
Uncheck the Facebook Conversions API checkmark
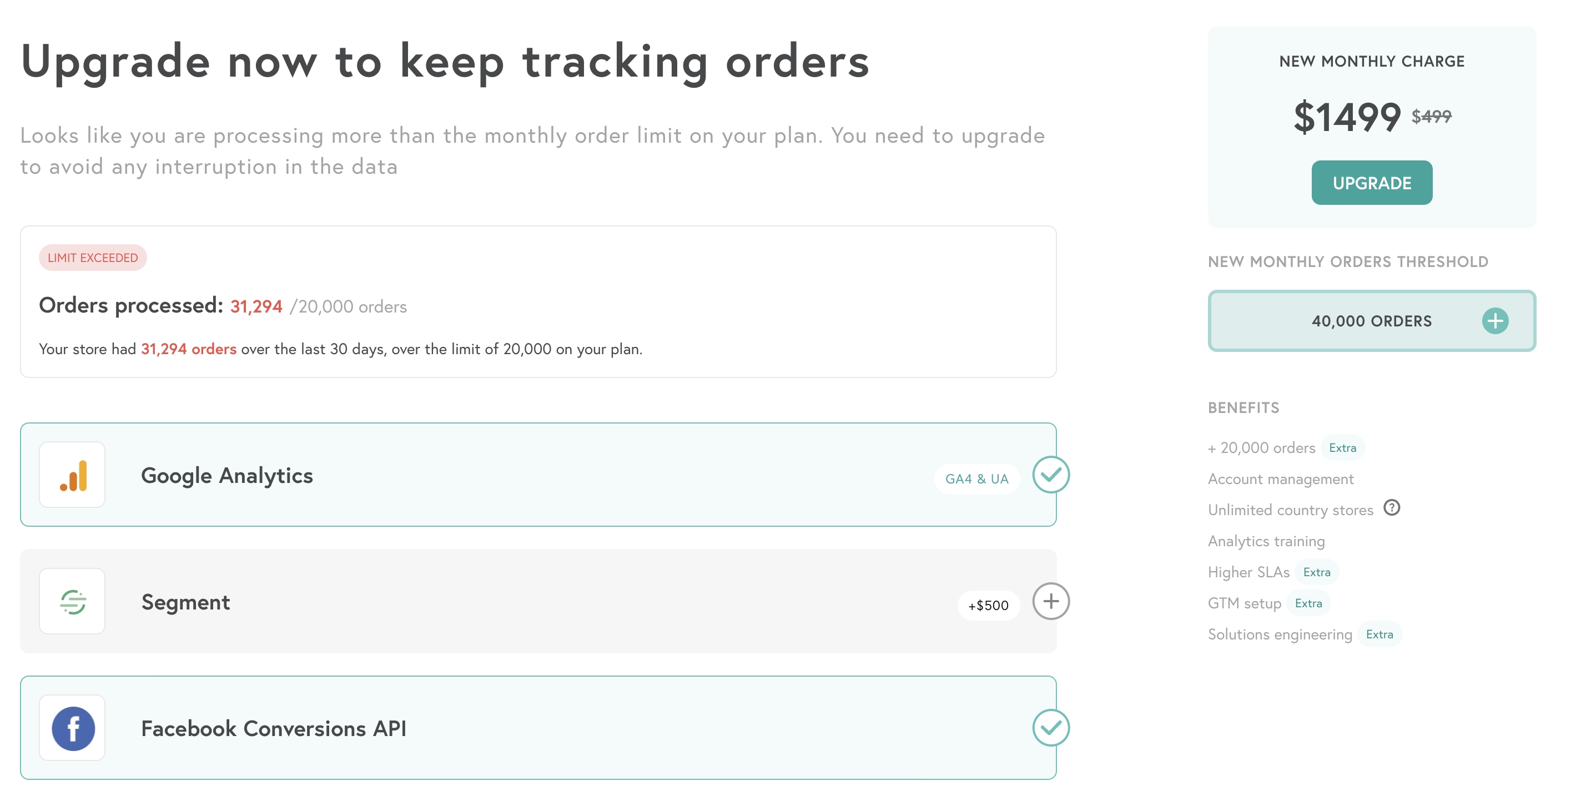coord(1051,728)
